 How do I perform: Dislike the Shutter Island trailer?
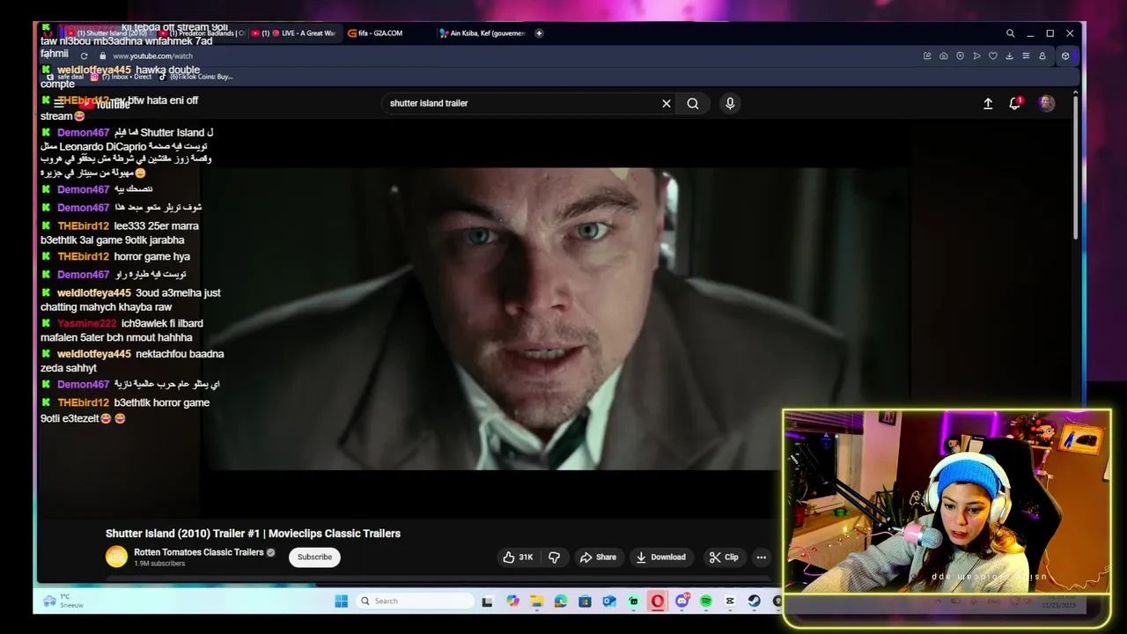554,557
